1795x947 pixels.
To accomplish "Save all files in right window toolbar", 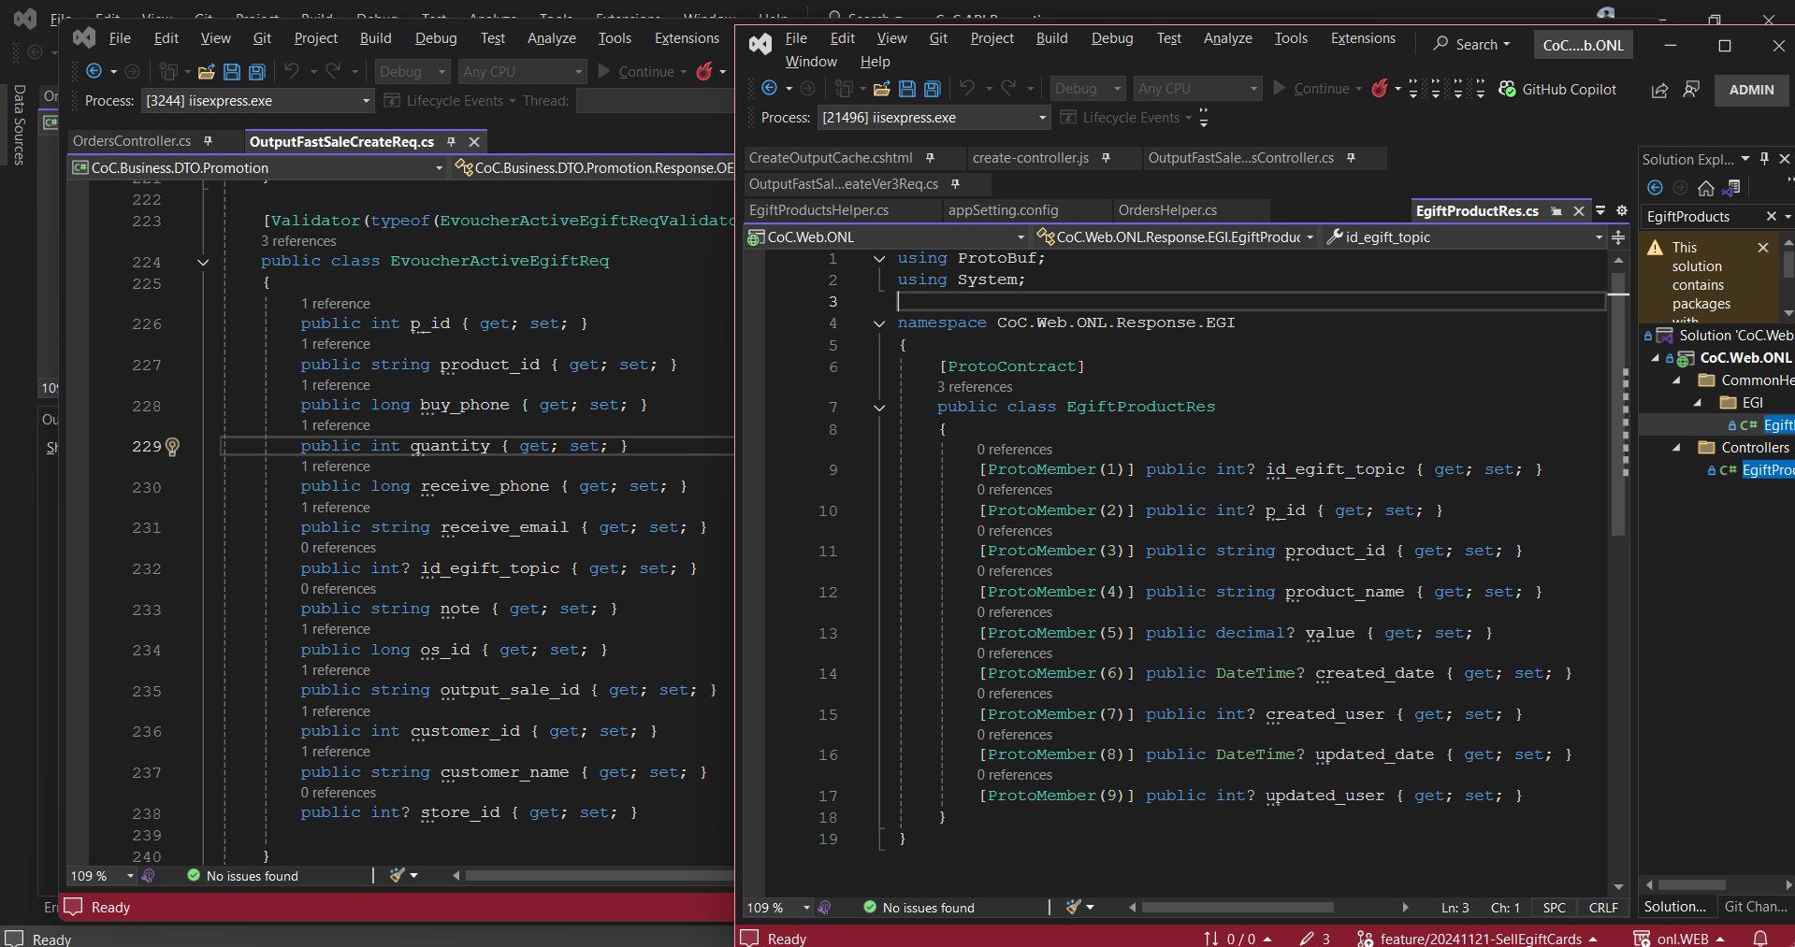I will pos(932,89).
